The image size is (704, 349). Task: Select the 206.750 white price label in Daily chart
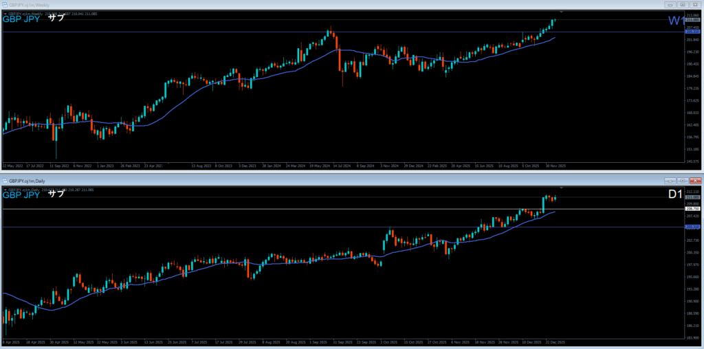click(x=693, y=209)
